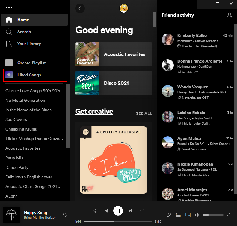Screen dimensions: 237x226
Task: Open Nu Metal Generation playlist
Action: click(x=25, y=100)
